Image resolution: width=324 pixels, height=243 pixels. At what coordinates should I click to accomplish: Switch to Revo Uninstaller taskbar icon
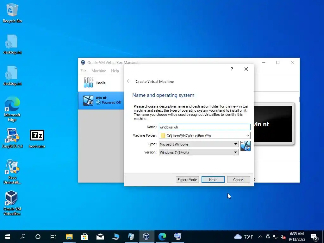point(131,237)
